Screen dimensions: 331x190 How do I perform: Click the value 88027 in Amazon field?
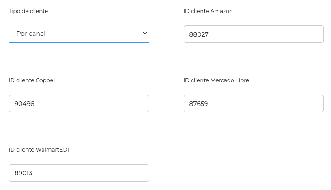(x=199, y=34)
